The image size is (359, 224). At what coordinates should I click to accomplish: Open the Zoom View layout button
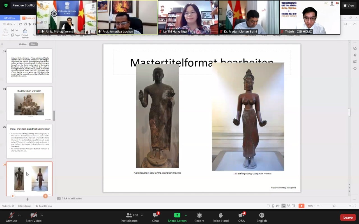pyautogui.click(x=348, y=5)
